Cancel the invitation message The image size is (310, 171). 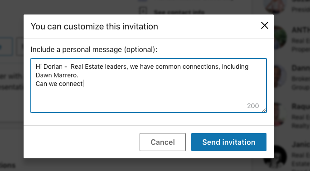coord(163,142)
